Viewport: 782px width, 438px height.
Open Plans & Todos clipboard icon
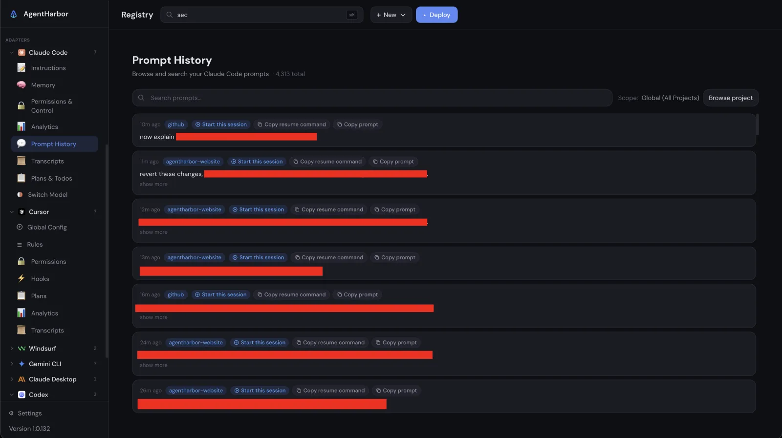tap(21, 178)
